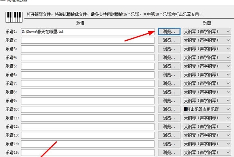Image resolution: width=234 pixels, height=157 pixels.
Task: Click the 乐谱3 file path input
Action: (x=88, y=49)
